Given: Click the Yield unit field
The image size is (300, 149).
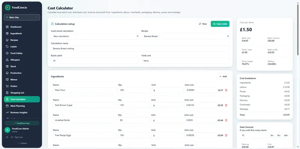Looking at the screenshot, I should pyautogui.click(x=185, y=61).
